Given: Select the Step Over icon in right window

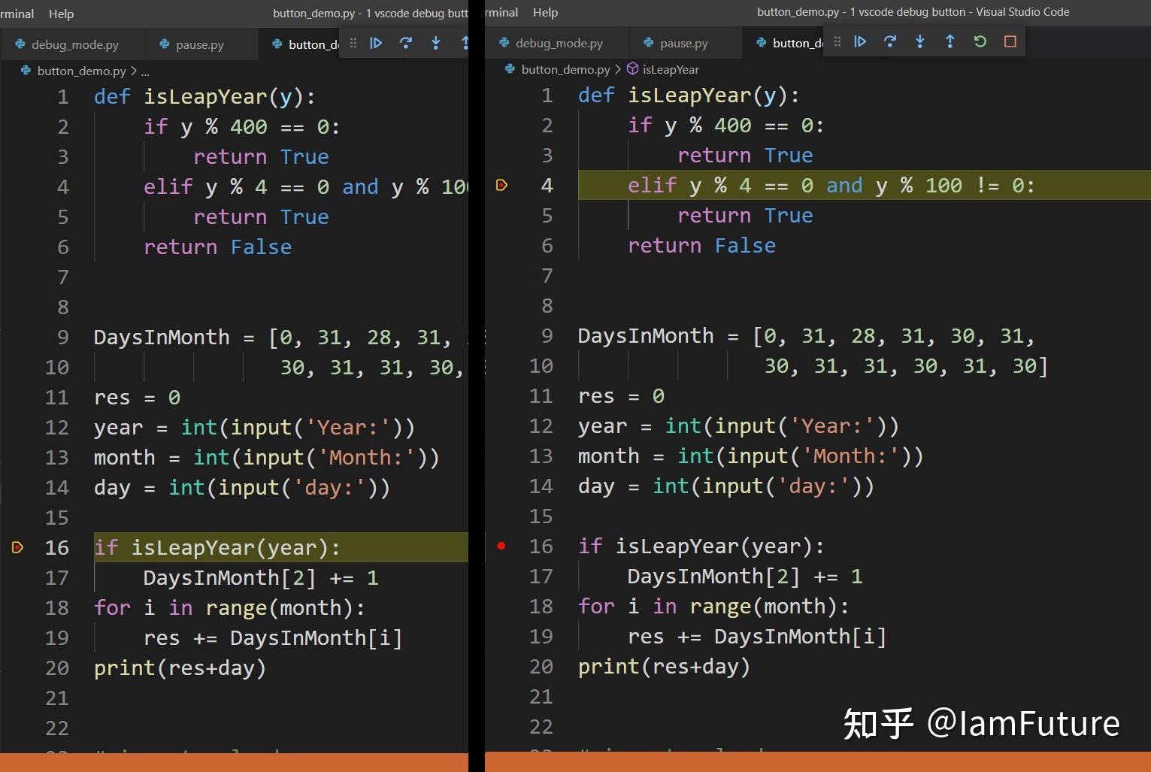Looking at the screenshot, I should pos(890,42).
